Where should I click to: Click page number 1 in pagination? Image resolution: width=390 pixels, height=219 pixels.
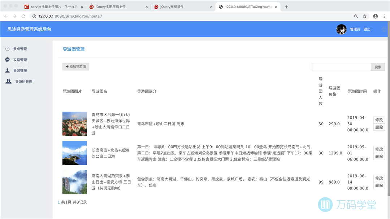pos(59,202)
